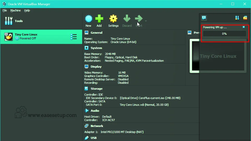This screenshot has height=141, width=251.
Task: Open the System section header link
Action: (96, 48)
